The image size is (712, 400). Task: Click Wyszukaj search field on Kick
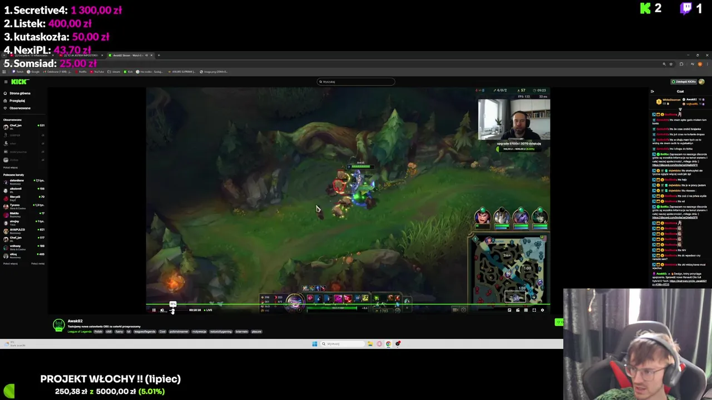(356, 82)
